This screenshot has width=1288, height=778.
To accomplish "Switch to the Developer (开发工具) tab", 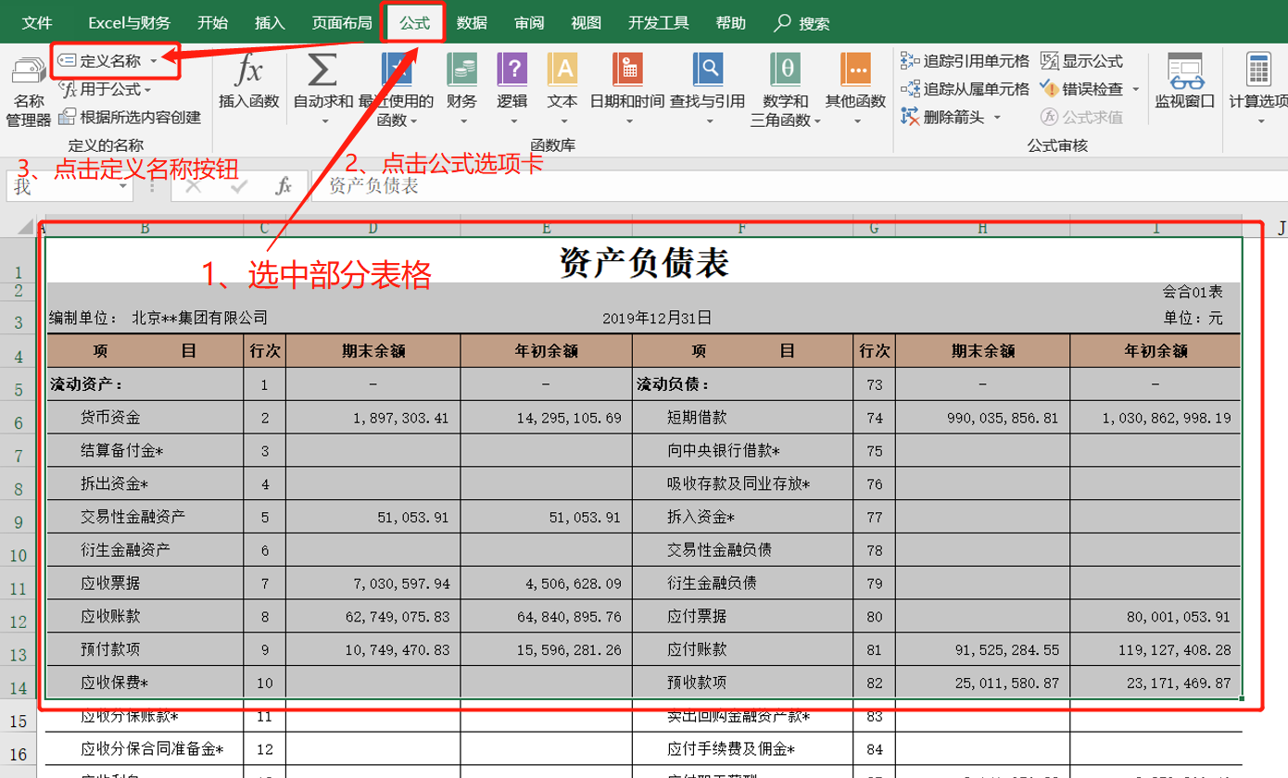I will pyautogui.click(x=658, y=23).
